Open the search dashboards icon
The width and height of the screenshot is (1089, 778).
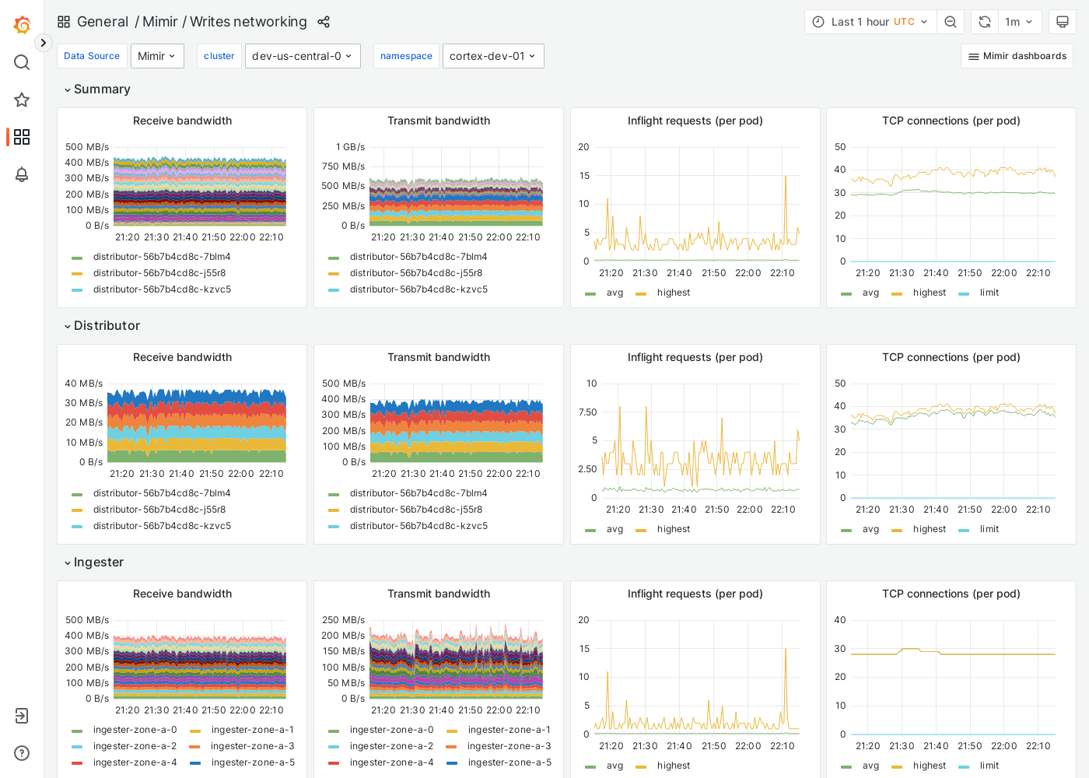pyautogui.click(x=21, y=62)
